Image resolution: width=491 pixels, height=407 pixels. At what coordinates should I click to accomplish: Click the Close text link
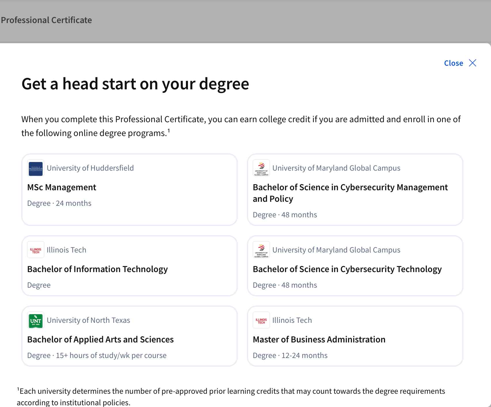click(x=453, y=63)
